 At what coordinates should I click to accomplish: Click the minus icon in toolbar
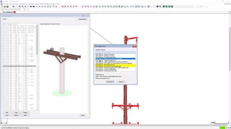[x=28, y=6]
